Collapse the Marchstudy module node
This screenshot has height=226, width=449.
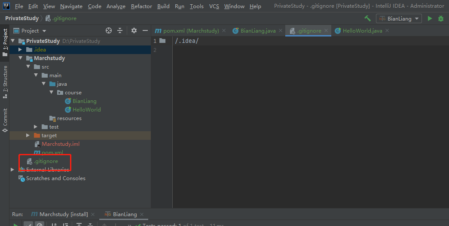[x=20, y=58]
